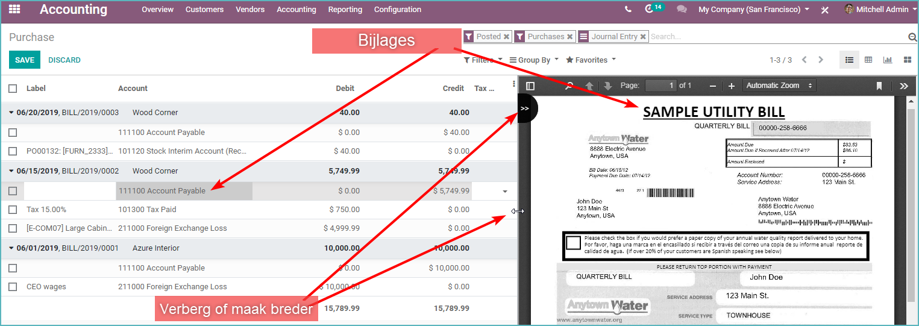Open the Automatic Zoom dropdown

[780, 86]
